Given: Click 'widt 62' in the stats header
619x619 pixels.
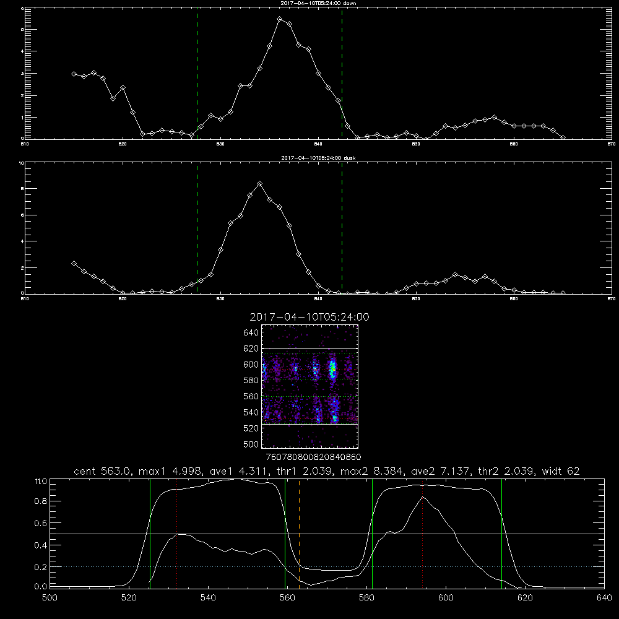Looking at the screenshot, I should 561,471.
